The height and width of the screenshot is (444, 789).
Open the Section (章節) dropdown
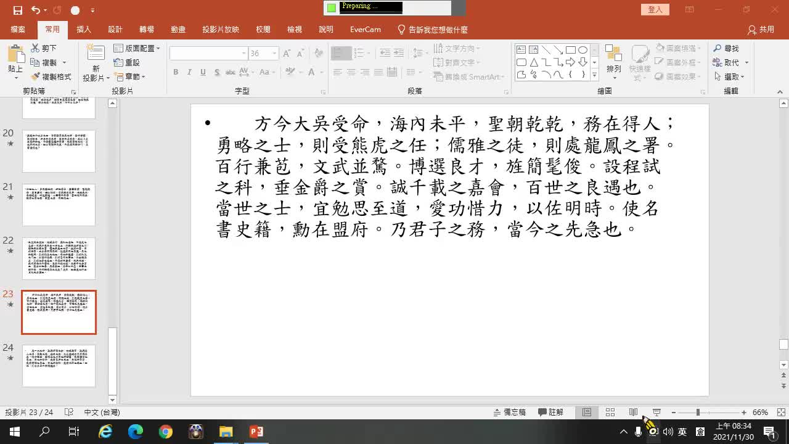pos(130,76)
